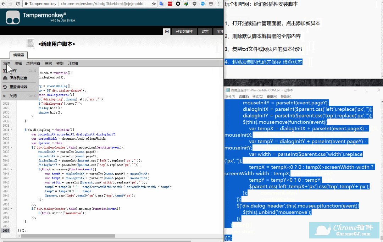Toggle fold arrow at line 2052
Screen dimensions: 383x242
tap(12, 209)
